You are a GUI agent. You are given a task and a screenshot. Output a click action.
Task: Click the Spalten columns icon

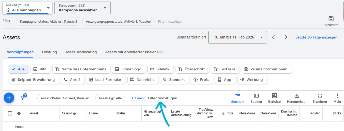pyautogui.click(x=256, y=96)
